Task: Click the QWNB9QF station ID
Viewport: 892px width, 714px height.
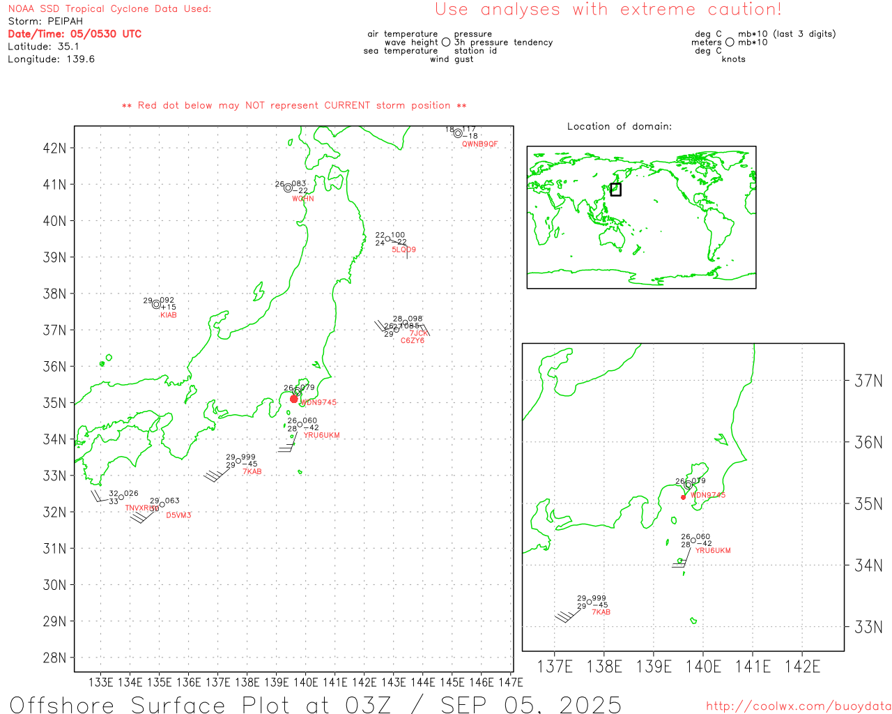Action: click(x=480, y=144)
